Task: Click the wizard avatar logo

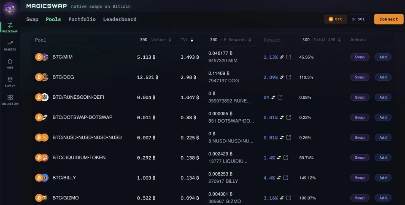Action: 10,9
